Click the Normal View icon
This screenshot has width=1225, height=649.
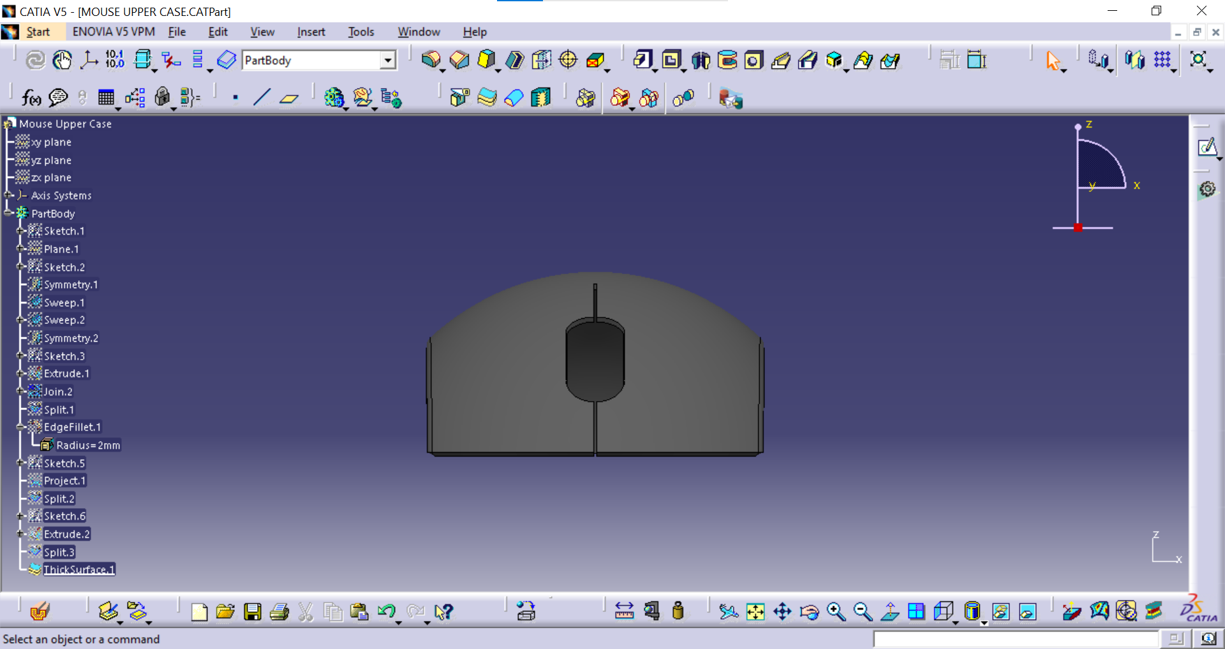coord(890,611)
